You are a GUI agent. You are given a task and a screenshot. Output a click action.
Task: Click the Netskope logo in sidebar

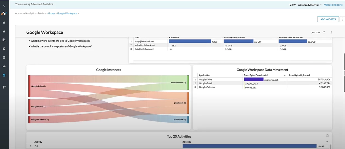(4, 13)
